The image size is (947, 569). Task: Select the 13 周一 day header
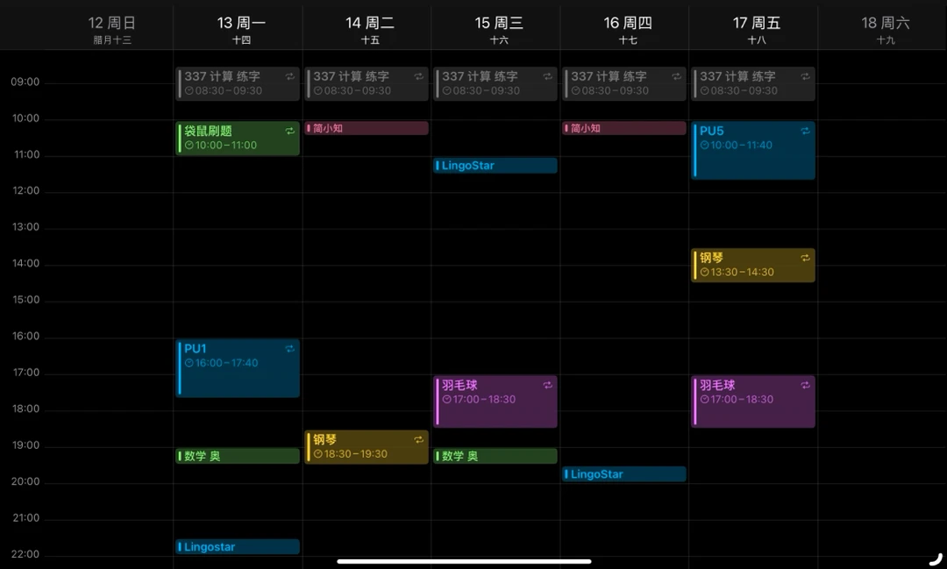click(x=241, y=30)
